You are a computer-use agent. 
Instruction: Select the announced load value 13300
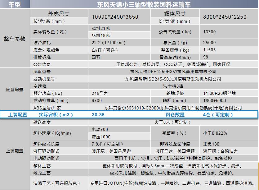click(x=209, y=32)
